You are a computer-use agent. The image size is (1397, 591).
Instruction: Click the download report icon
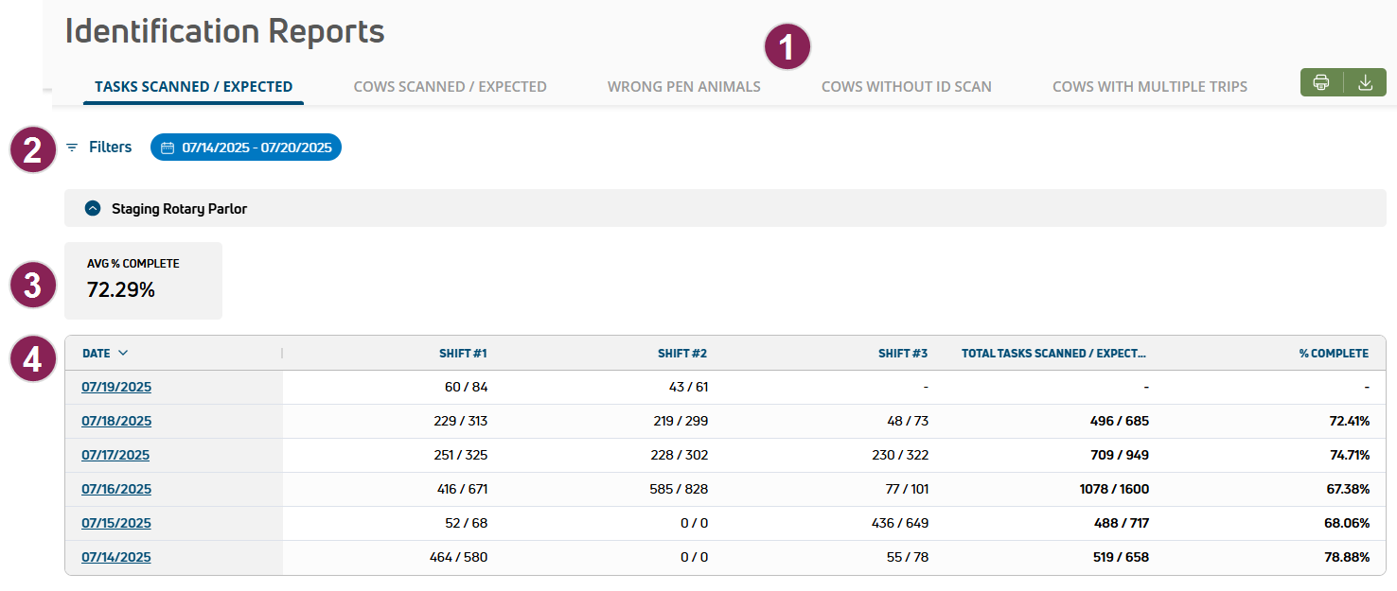click(1365, 83)
